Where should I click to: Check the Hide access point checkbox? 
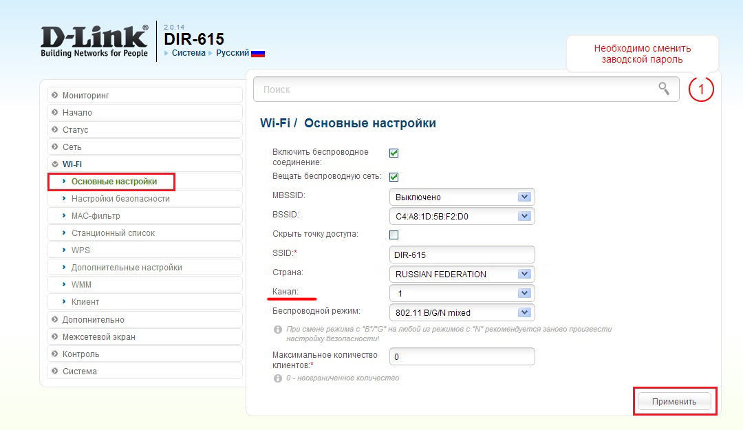394,235
